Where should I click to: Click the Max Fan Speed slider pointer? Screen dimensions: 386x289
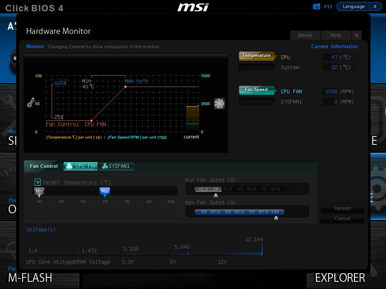pos(276,218)
